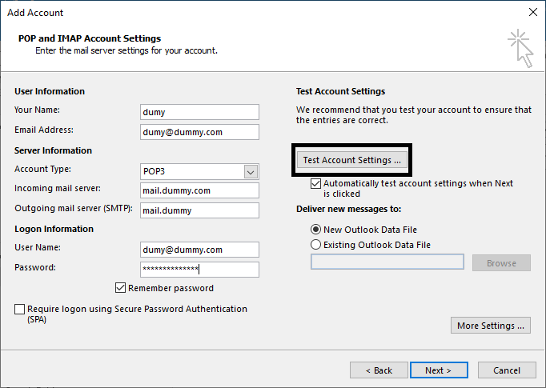Uncheck automatically test account settings option
Image resolution: width=546 pixels, height=388 pixels.
(x=315, y=183)
